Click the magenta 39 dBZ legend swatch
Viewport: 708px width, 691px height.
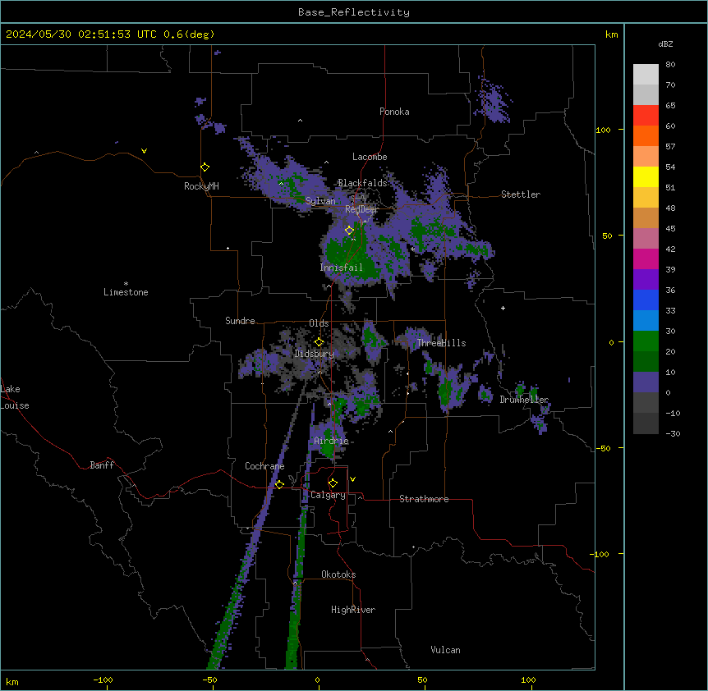coord(646,259)
